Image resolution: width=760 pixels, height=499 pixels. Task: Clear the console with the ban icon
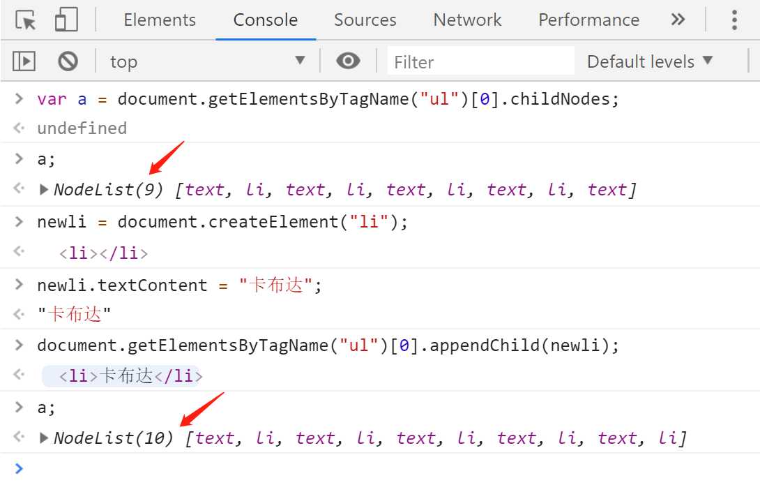(68, 61)
